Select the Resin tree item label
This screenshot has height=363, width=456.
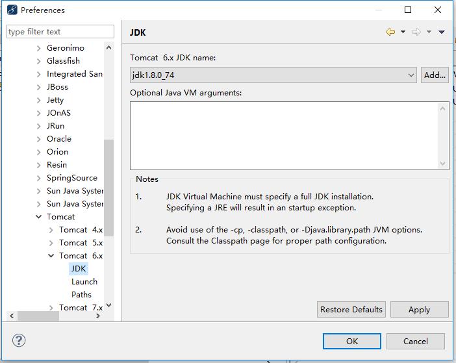point(57,165)
